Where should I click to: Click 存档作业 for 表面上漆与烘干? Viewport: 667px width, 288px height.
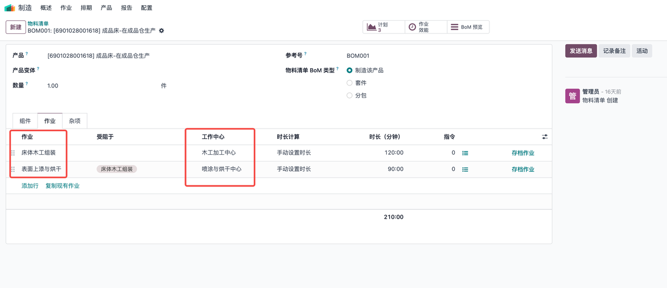tap(523, 169)
